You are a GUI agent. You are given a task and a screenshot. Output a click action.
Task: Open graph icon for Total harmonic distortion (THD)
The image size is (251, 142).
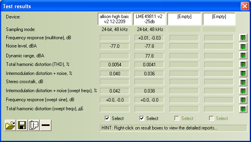pyautogui.click(x=243, y=64)
